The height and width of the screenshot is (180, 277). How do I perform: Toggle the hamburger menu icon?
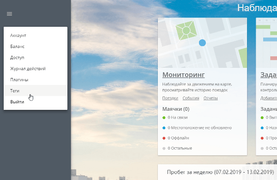(9, 14)
